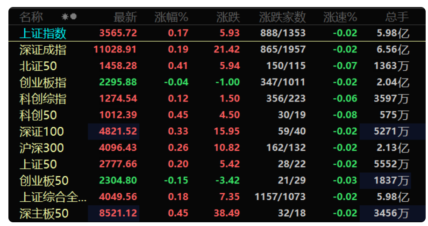
Task: Sort by 涨幅% column header
Action: pyautogui.click(x=171, y=17)
